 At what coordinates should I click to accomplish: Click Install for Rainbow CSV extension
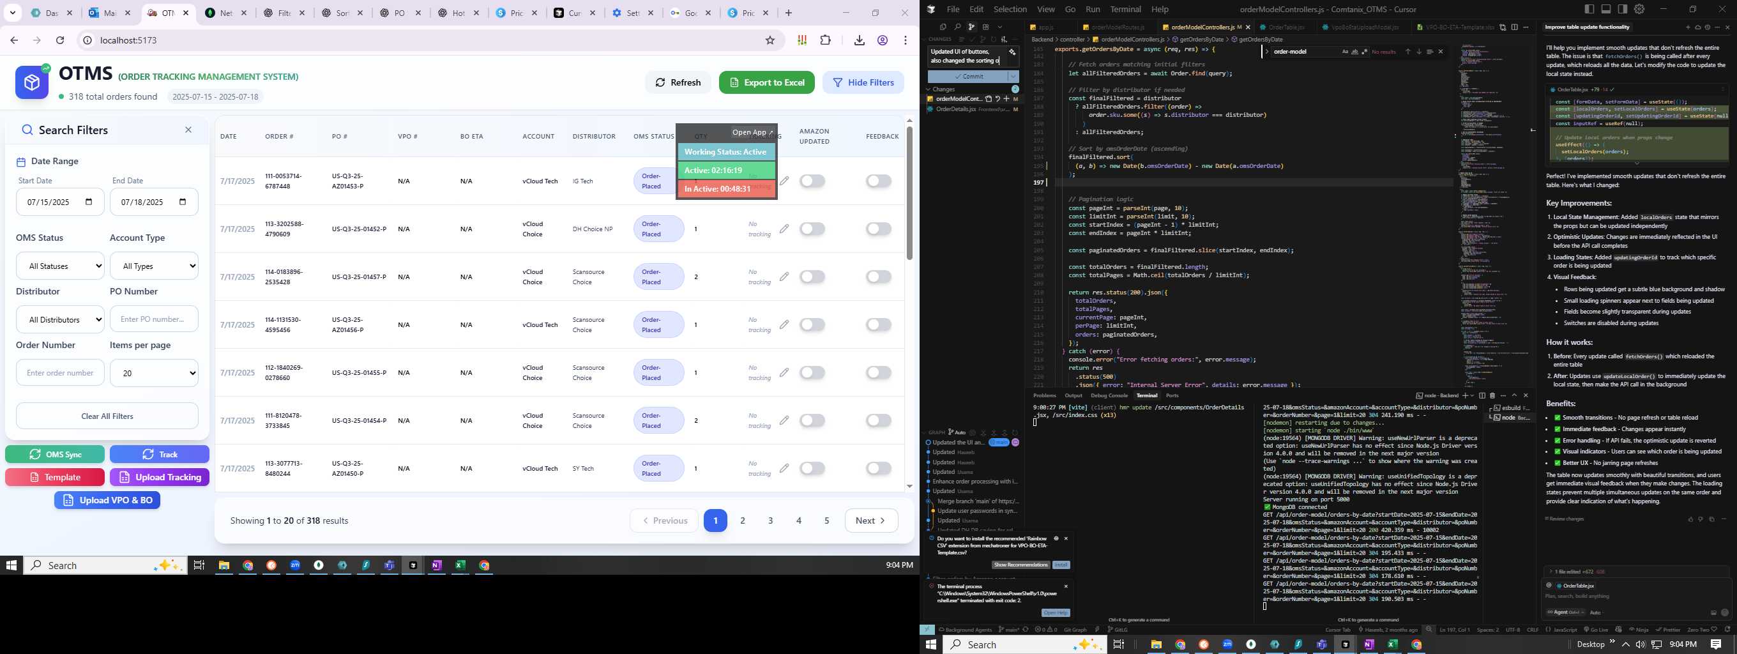[1061, 565]
